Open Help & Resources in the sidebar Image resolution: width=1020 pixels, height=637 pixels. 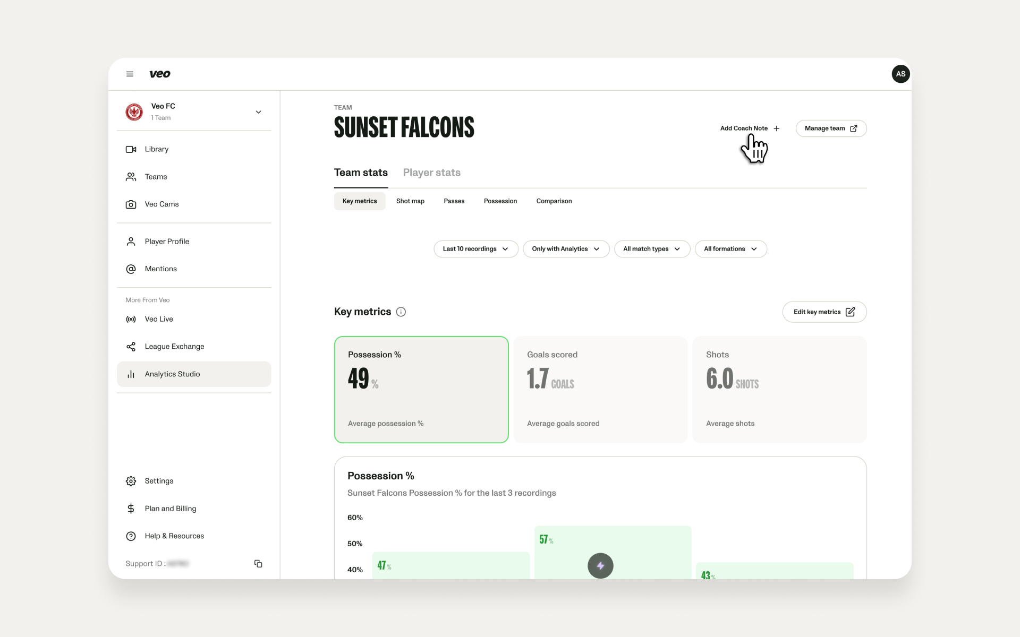(x=194, y=536)
